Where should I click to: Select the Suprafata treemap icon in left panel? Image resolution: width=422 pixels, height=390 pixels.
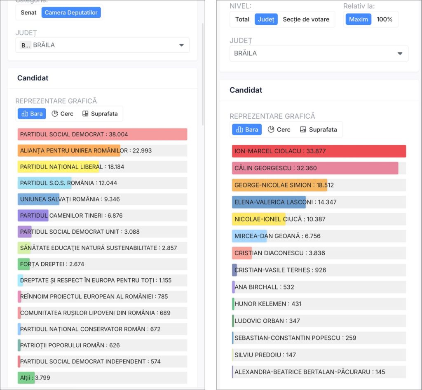point(85,114)
